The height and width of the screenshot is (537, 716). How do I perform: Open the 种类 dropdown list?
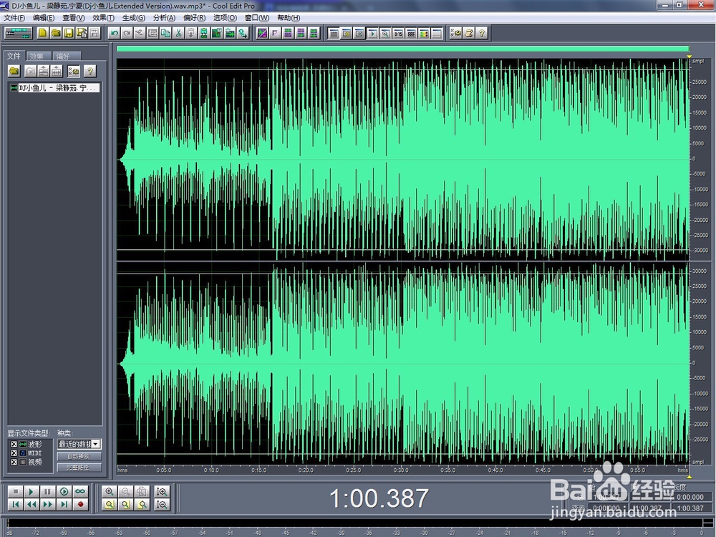[96, 444]
